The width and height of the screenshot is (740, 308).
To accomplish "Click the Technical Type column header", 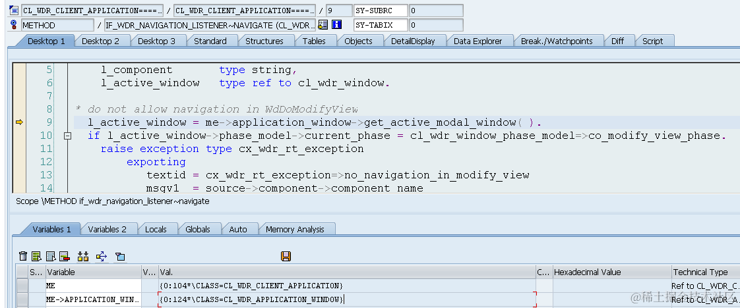I will pos(705,272).
